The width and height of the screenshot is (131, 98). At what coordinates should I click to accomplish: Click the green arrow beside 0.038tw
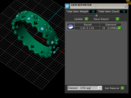pos(120,28)
